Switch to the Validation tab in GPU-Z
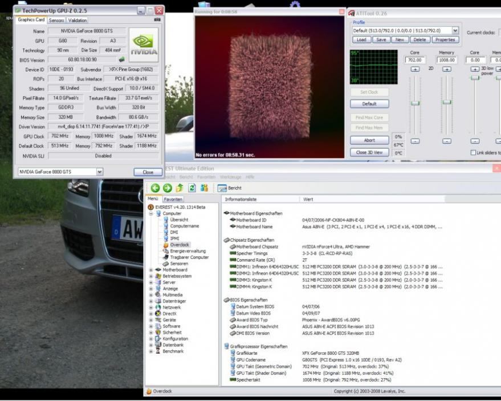 point(78,20)
